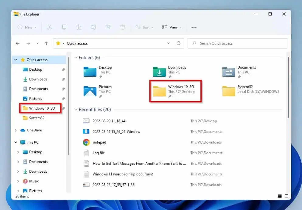Expand Documents under This PC
The height and width of the screenshot is (210, 302).
[18, 162]
